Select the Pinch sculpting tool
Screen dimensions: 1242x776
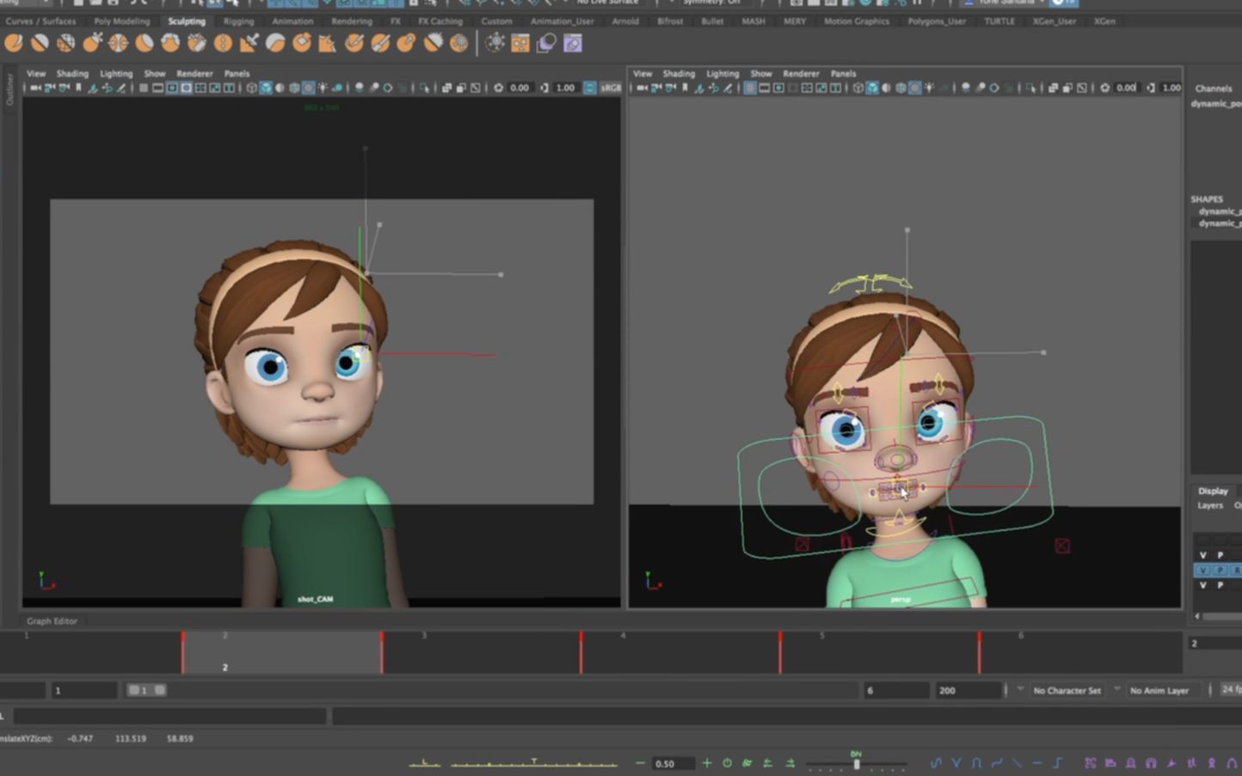point(119,42)
